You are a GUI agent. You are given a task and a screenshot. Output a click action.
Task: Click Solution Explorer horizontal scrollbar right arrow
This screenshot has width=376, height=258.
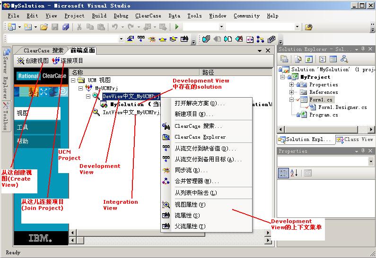(x=371, y=129)
